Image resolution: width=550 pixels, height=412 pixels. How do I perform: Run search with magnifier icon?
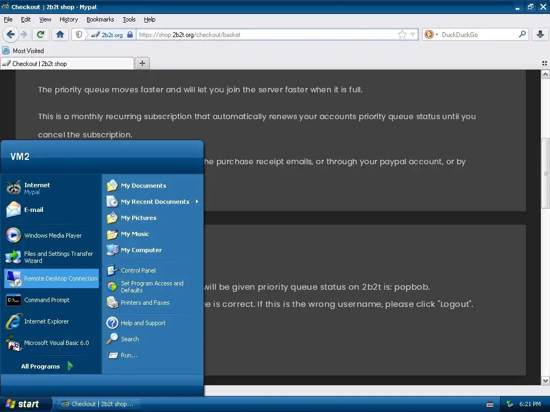point(522,34)
